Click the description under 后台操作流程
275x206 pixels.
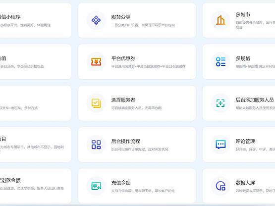point(140,150)
